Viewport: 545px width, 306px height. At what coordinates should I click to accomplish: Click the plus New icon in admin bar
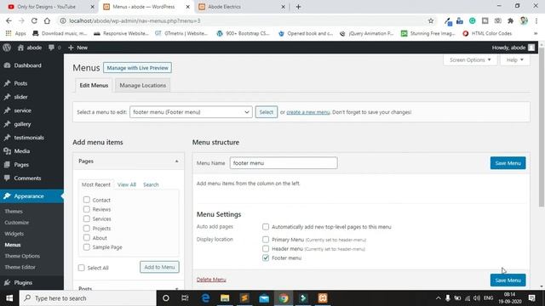point(71,48)
